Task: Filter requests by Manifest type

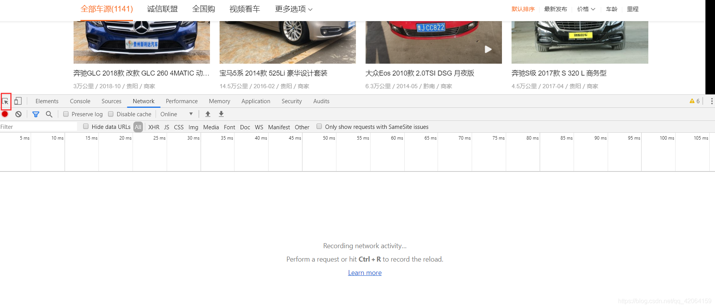Action: pos(279,127)
